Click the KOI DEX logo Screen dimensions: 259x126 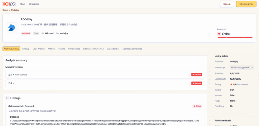click(10, 4)
